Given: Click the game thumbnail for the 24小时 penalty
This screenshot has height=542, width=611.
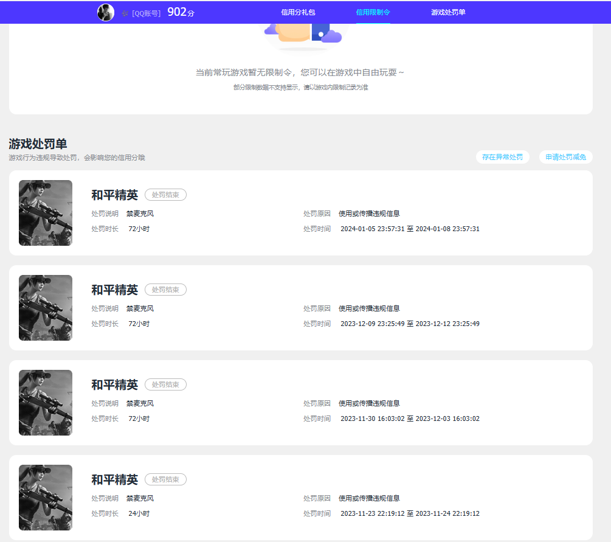Looking at the screenshot, I should pos(46,498).
